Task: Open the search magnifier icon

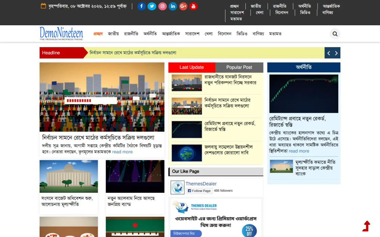Action: click(x=335, y=34)
